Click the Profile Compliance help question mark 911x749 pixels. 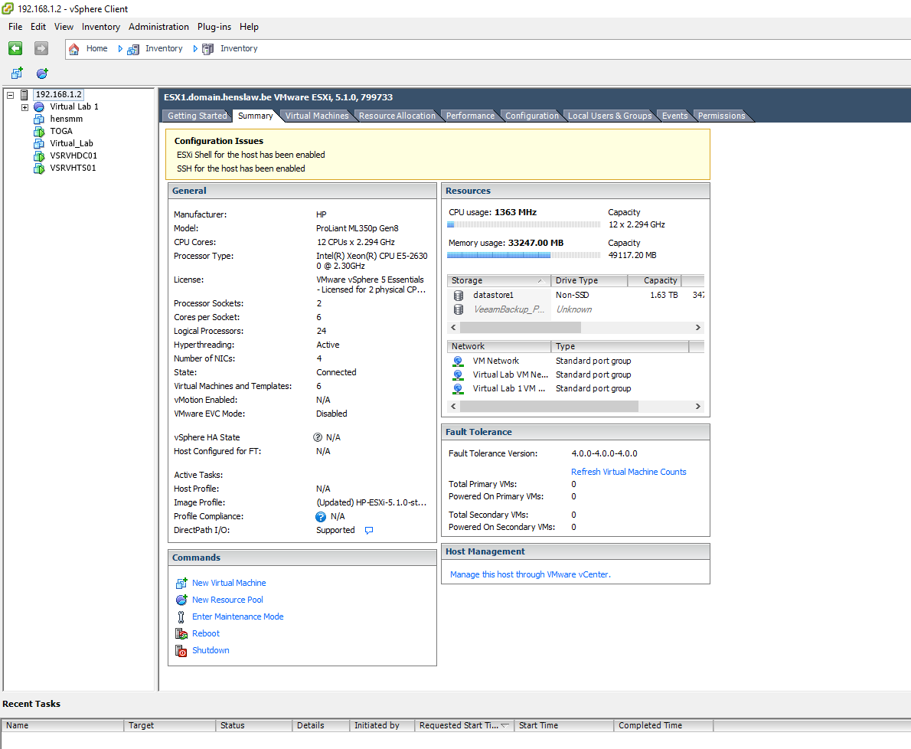click(x=320, y=516)
